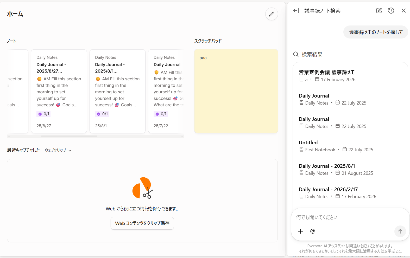Click the Web コンテンツをクリップ保存 button
The image size is (410, 258).
coord(142,223)
